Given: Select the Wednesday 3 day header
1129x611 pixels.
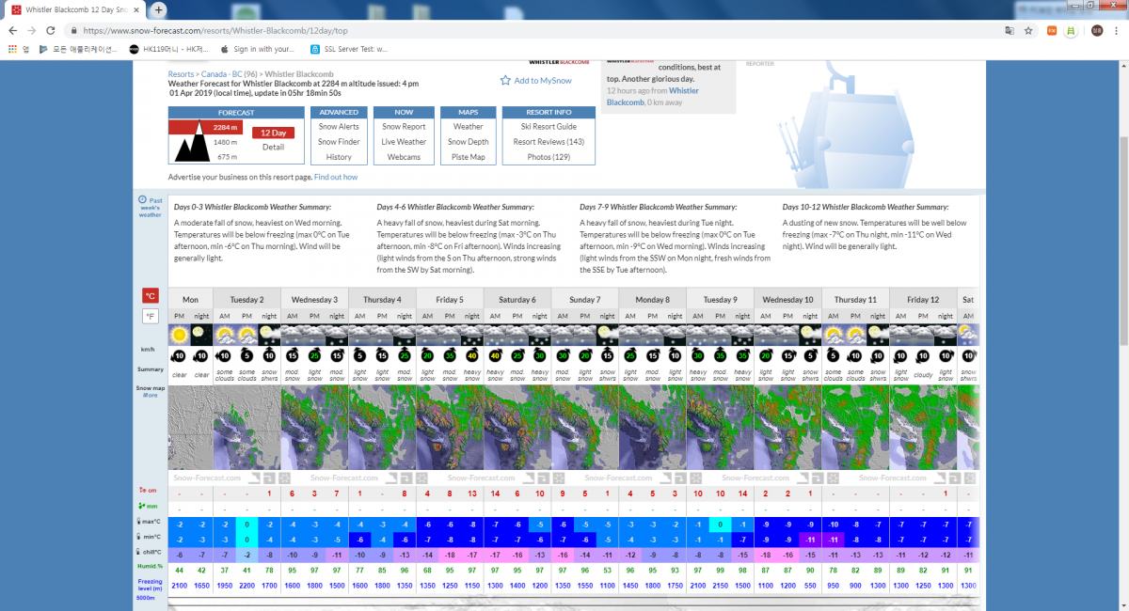Looking at the screenshot, I should [x=314, y=299].
